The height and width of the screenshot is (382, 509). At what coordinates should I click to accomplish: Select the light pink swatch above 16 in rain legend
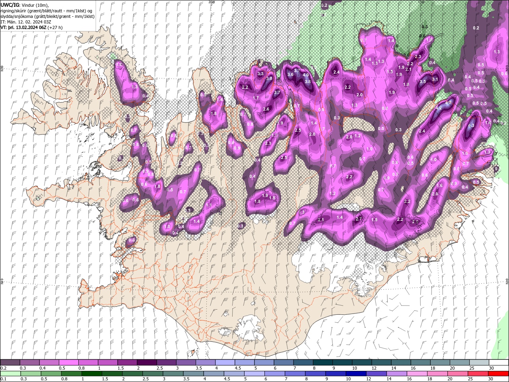click(417, 374)
